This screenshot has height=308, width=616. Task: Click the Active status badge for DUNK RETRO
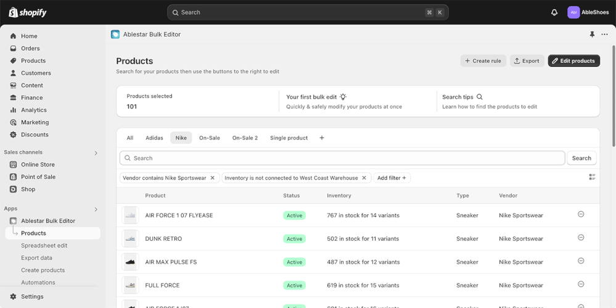294,239
